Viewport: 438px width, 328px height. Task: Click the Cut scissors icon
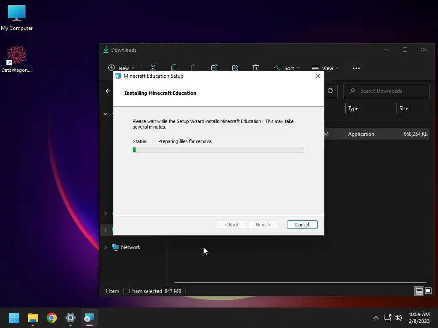tap(153, 68)
